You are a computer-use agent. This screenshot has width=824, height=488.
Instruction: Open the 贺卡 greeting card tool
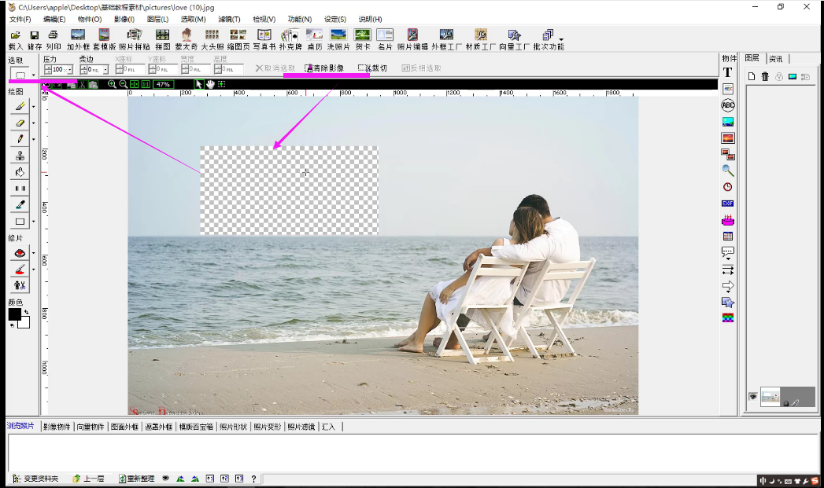click(x=363, y=39)
